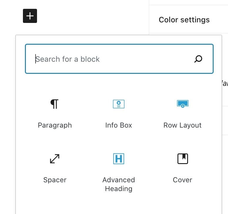Pick the Spacer diagonal arrow icon
Image resolution: width=228 pixels, height=214 pixels.
[55, 159]
